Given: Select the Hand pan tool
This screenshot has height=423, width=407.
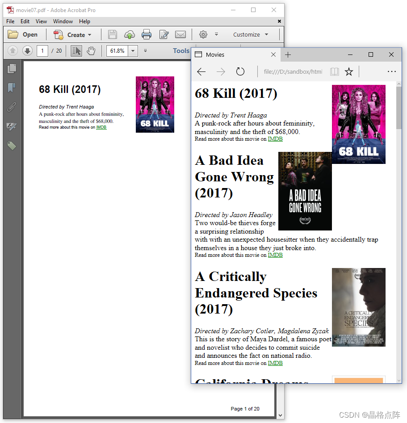Looking at the screenshot, I should (91, 51).
